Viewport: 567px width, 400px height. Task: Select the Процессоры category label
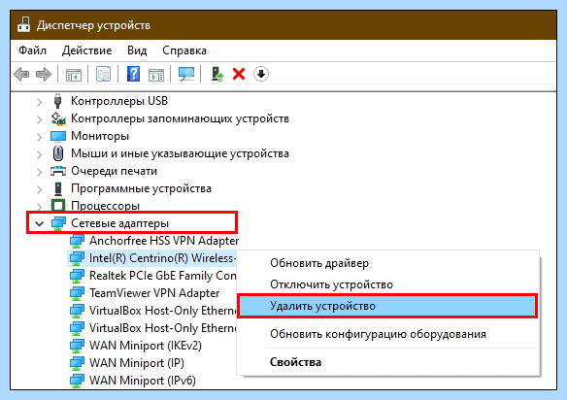105,206
